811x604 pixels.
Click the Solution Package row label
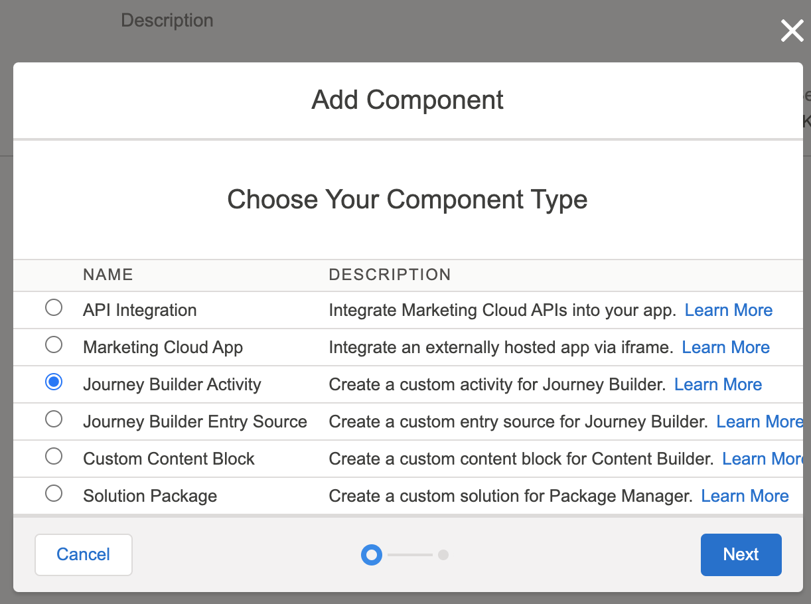pyautogui.click(x=150, y=496)
